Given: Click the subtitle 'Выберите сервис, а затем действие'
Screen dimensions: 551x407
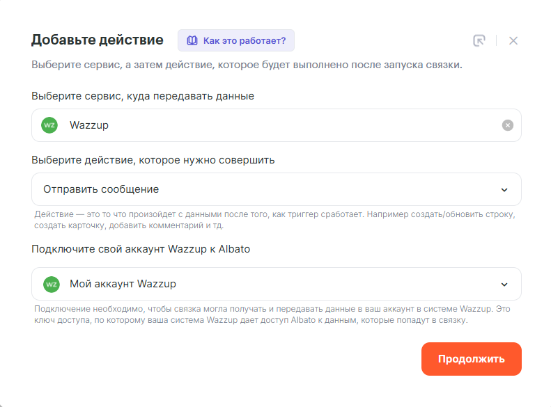Looking at the screenshot, I should pyautogui.click(x=247, y=65).
